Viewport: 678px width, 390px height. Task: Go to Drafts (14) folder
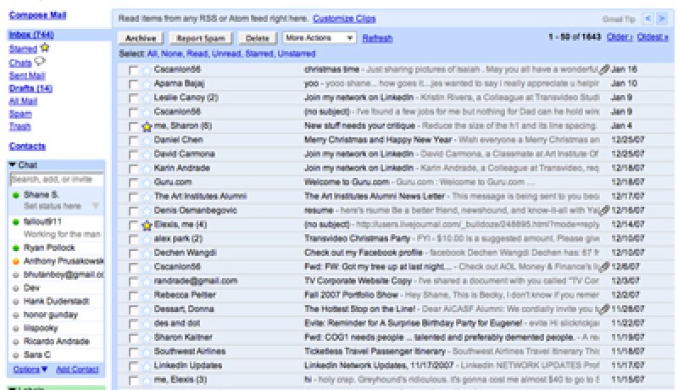[31, 88]
